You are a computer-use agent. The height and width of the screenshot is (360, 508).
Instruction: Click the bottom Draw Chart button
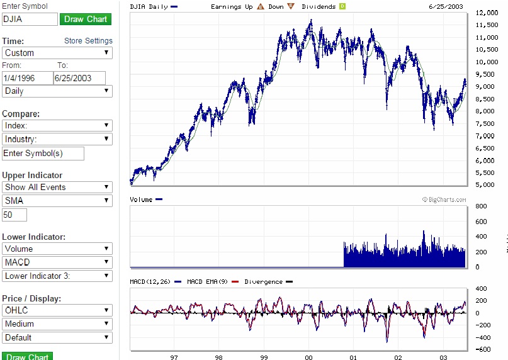[x=27, y=357]
